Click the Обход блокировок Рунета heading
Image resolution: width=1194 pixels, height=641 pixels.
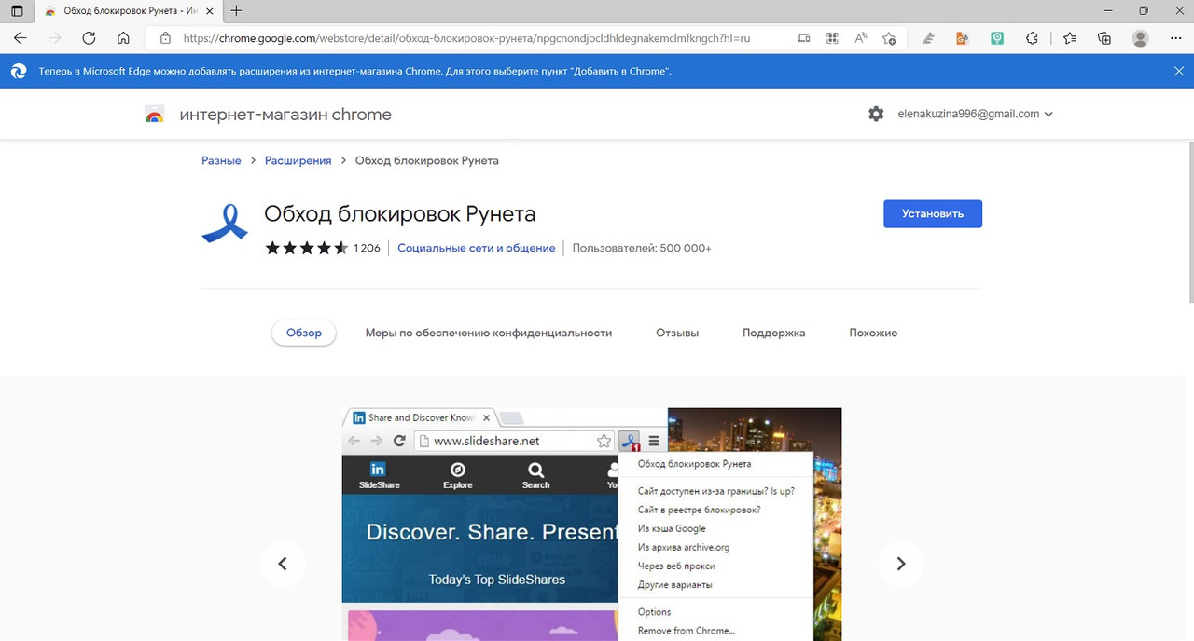click(400, 214)
